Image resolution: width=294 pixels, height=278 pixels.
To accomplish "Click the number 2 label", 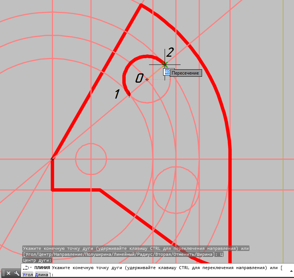I will click(170, 52).
